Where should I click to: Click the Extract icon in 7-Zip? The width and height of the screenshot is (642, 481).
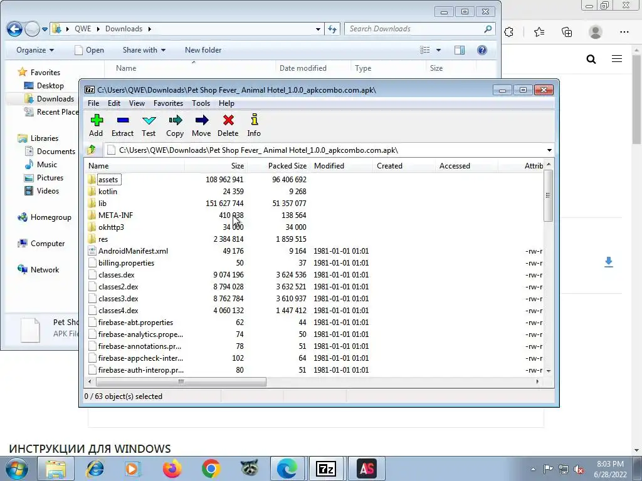click(x=122, y=125)
